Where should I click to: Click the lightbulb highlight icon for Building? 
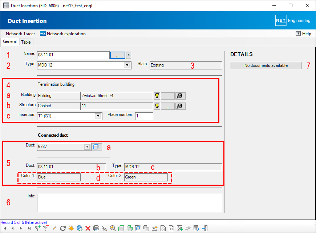[157, 96]
